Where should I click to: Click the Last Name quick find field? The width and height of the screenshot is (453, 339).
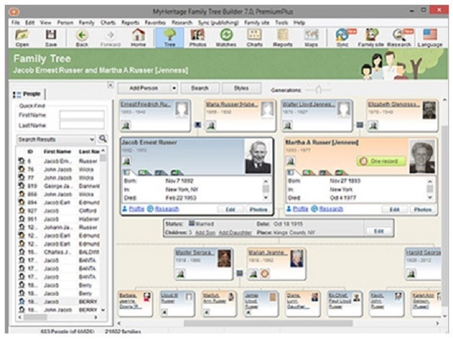[x=82, y=125]
